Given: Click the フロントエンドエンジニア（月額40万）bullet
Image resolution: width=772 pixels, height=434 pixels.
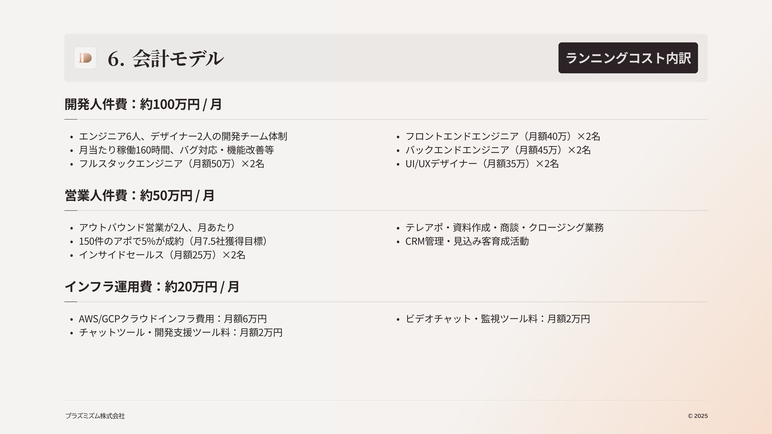Looking at the screenshot, I should click(x=502, y=136).
